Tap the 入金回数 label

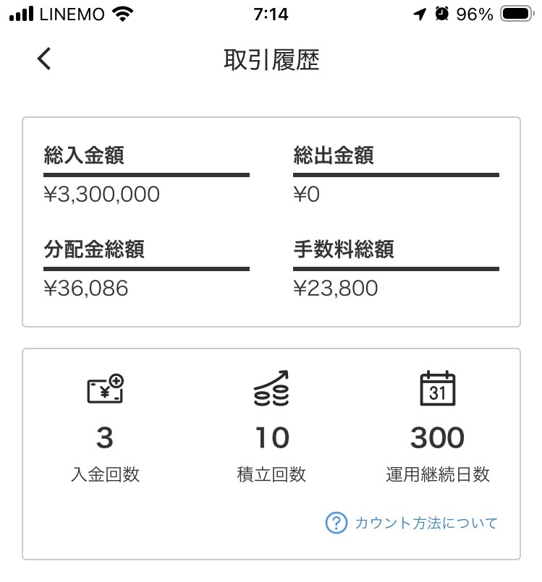click(x=105, y=474)
